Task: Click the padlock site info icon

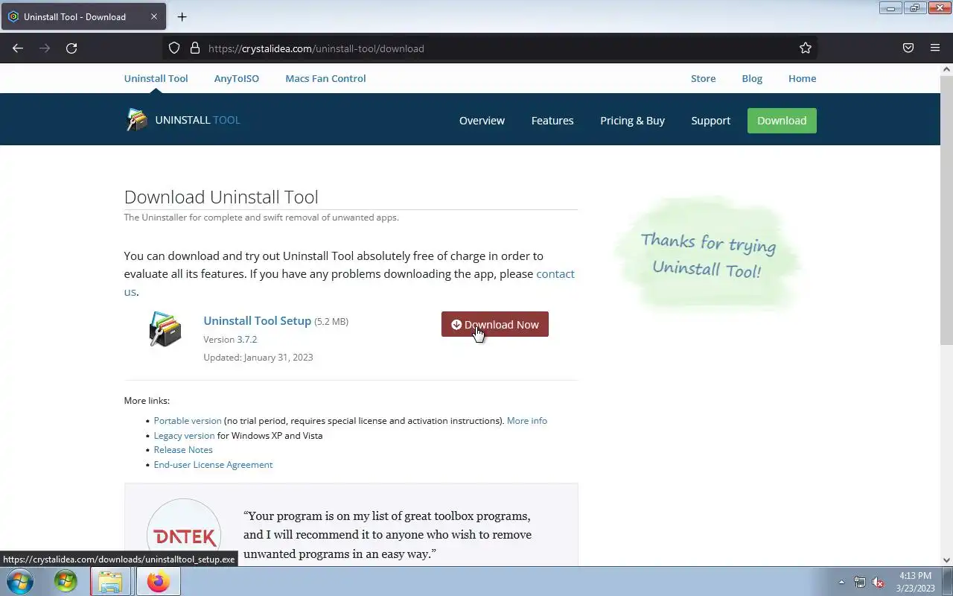Action: click(195, 48)
